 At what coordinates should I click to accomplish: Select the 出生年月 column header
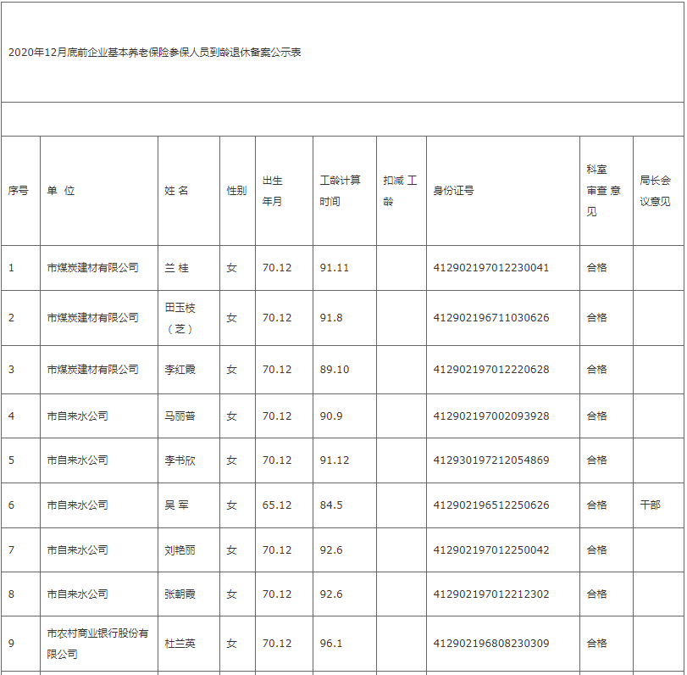tap(273, 191)
